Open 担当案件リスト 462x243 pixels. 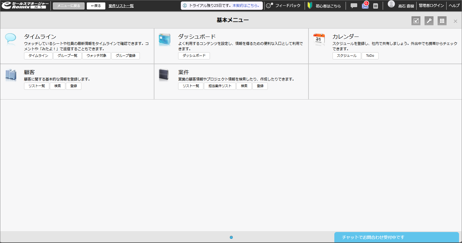click(220, 86)
